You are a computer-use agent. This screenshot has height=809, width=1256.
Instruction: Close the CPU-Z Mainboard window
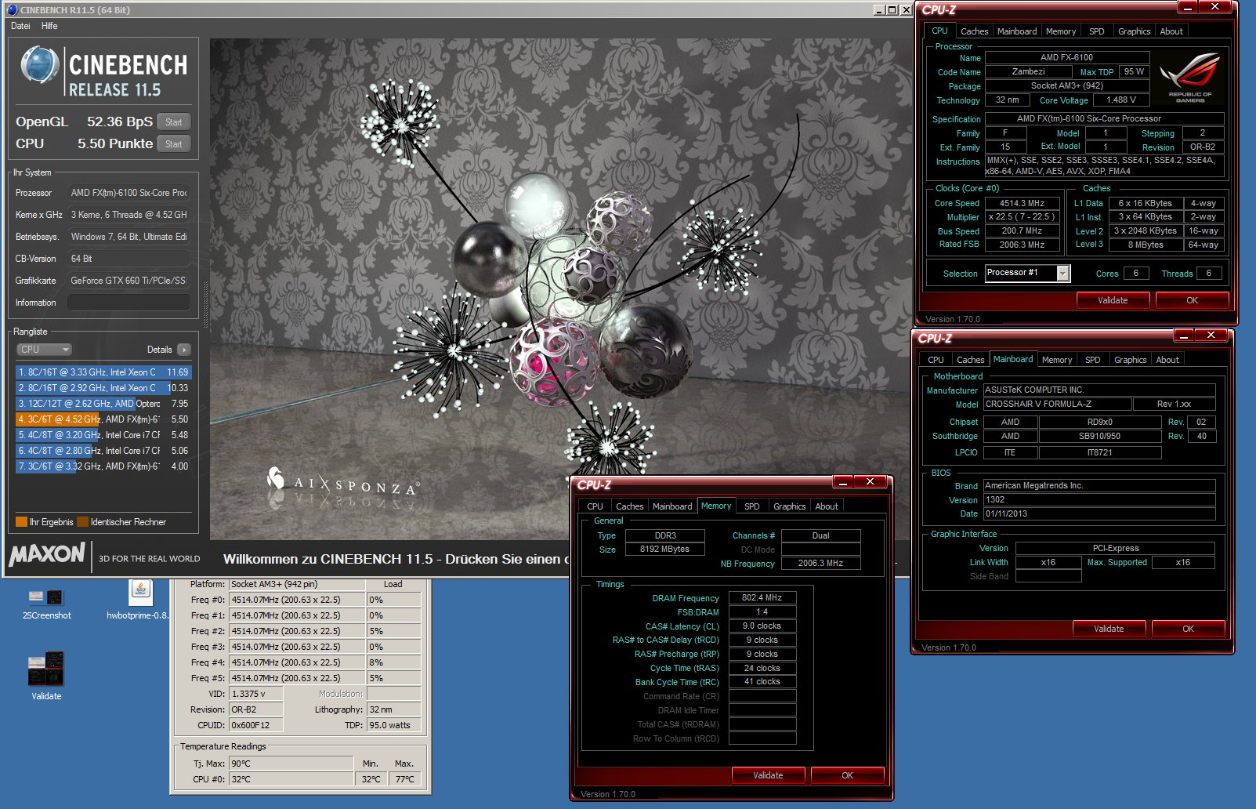click(1211, 335)
